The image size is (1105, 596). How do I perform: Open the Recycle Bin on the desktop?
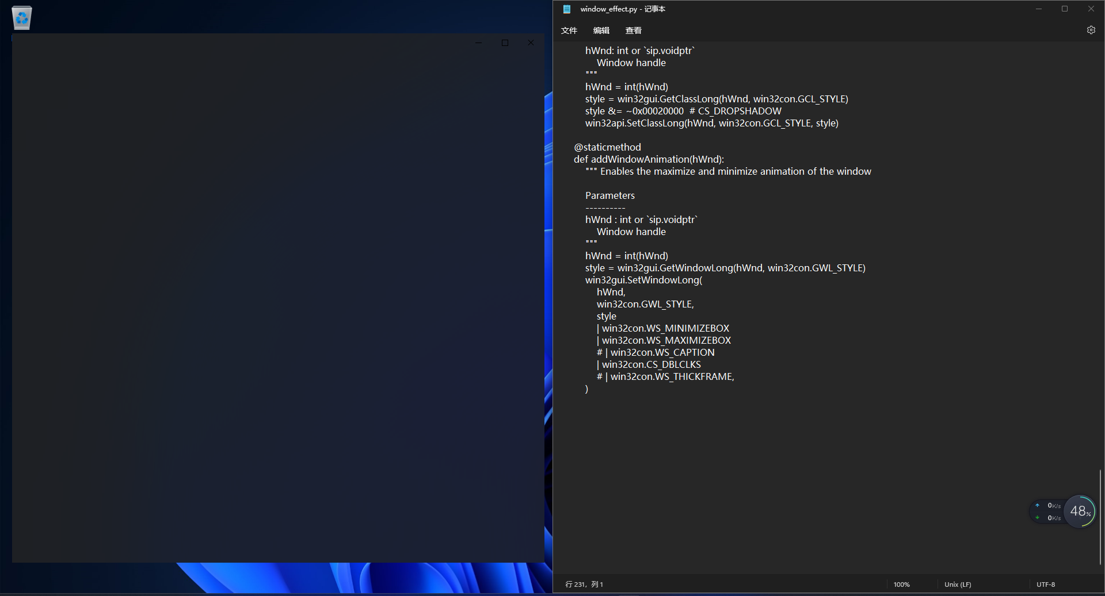[21, 17]
